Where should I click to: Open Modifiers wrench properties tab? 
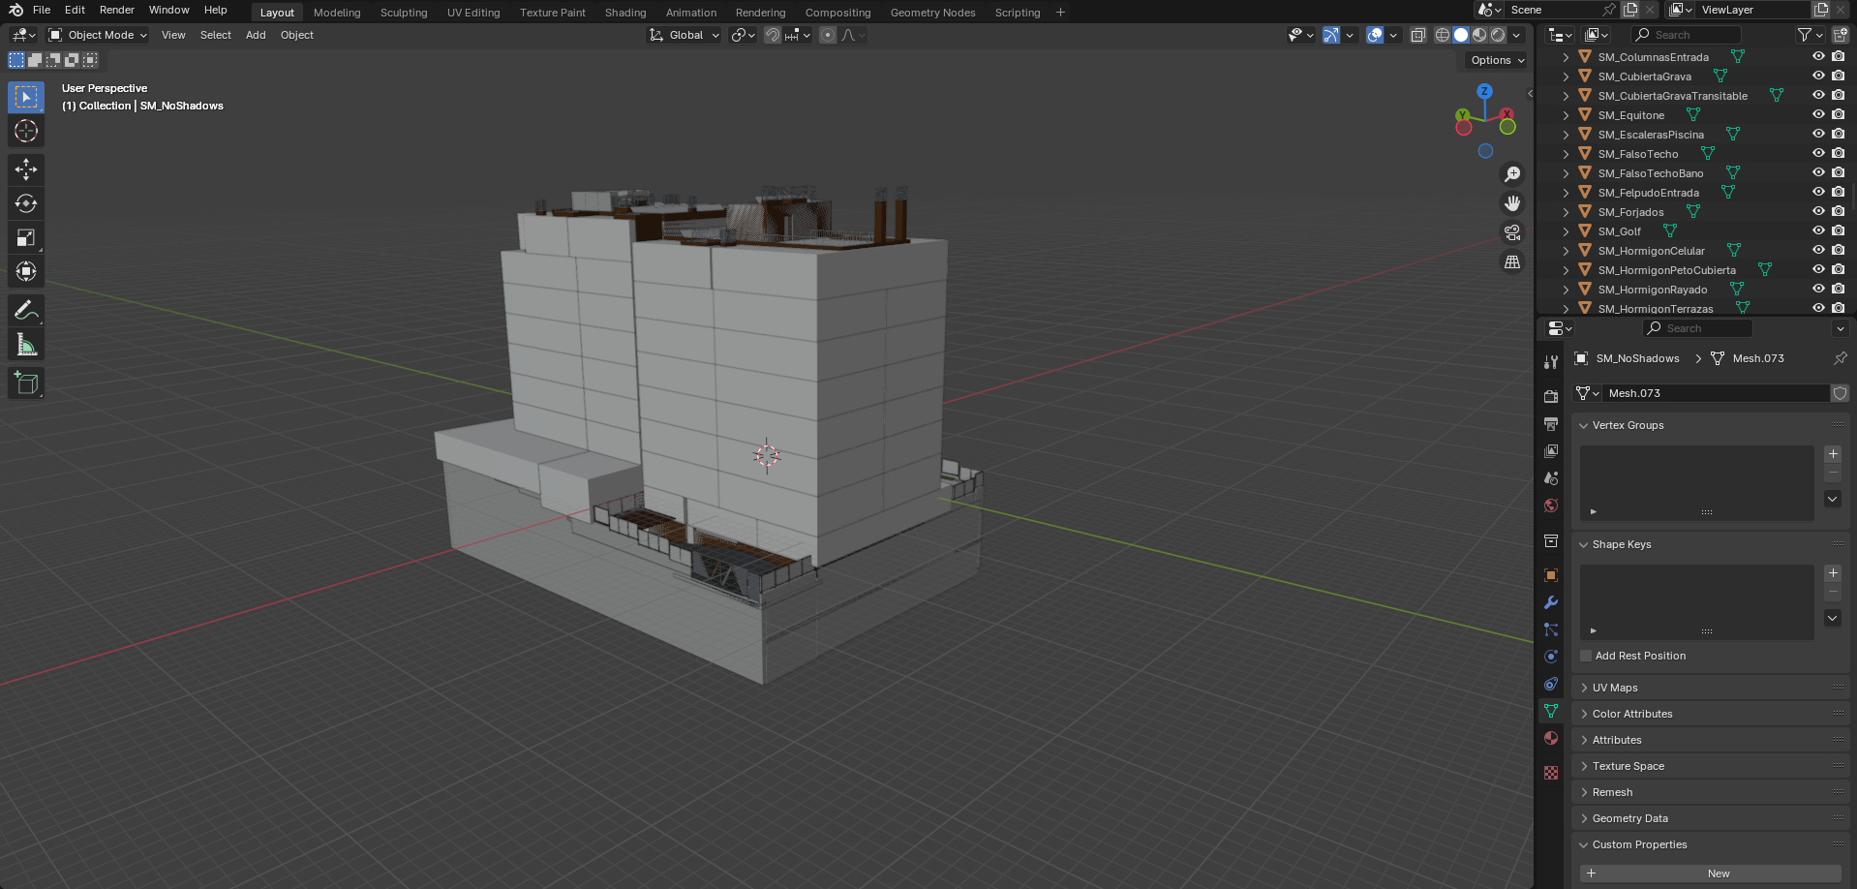1551,602
